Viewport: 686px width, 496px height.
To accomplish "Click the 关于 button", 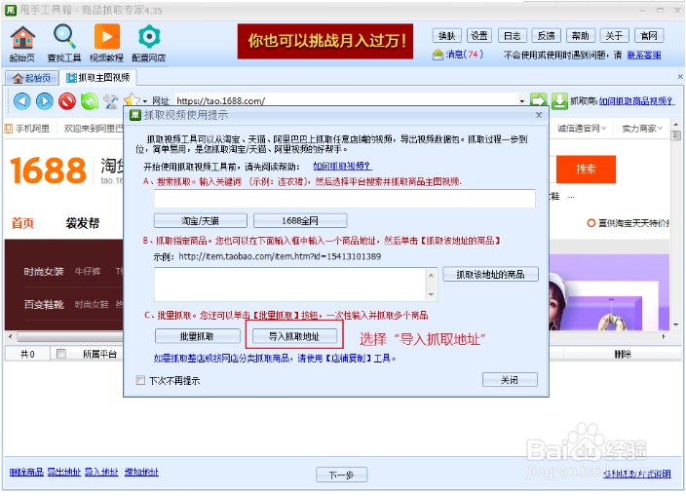I will (x=614, y=36).
